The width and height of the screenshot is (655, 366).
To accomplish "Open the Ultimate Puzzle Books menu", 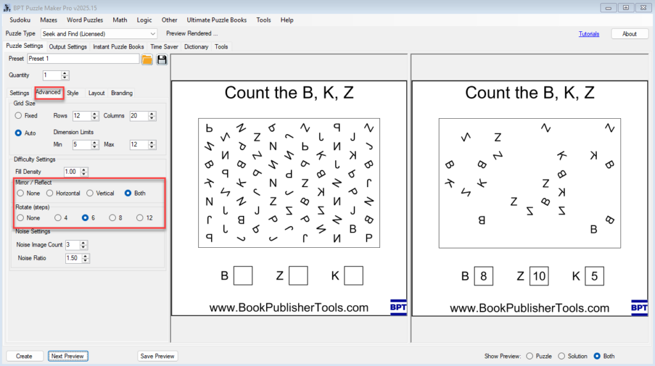I will pyautogui.click(x=216, y=20).
